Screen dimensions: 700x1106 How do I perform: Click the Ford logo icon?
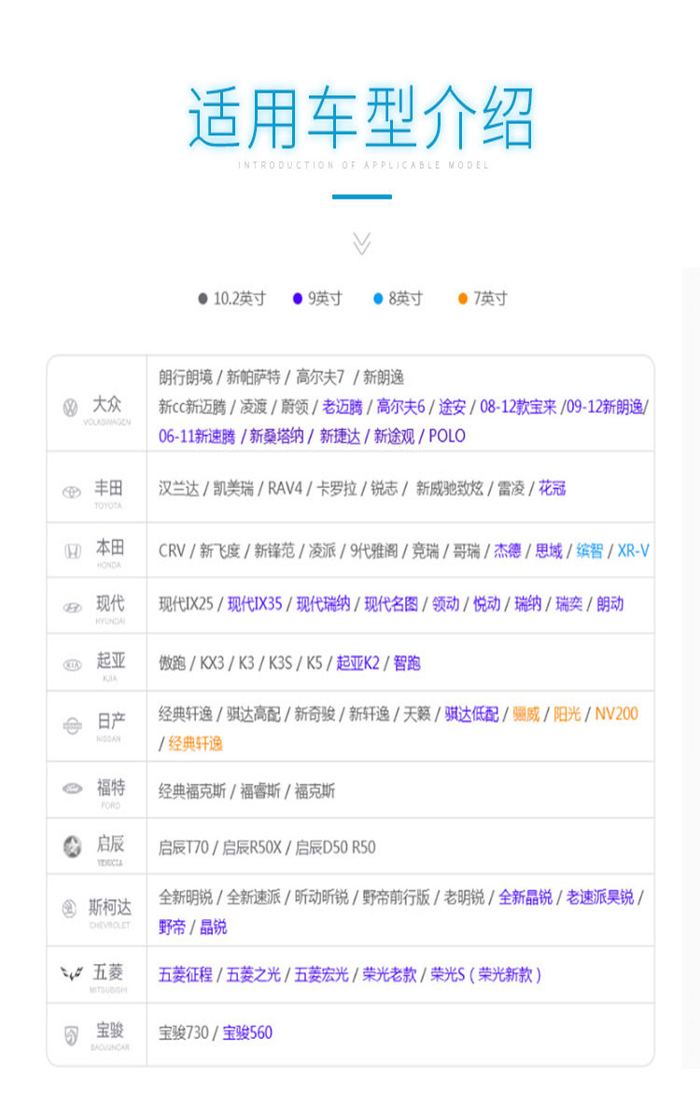click(73, 789)
